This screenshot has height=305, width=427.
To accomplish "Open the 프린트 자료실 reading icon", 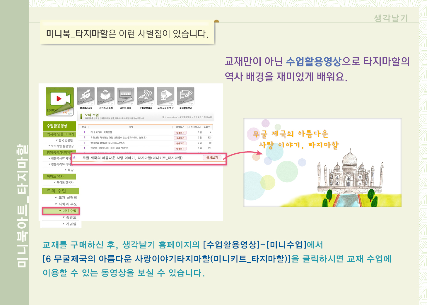I will 106,96.
